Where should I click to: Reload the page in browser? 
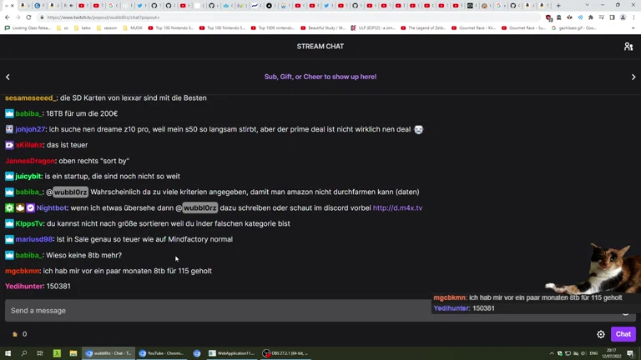pyautogui.click(x=28, y=17)
